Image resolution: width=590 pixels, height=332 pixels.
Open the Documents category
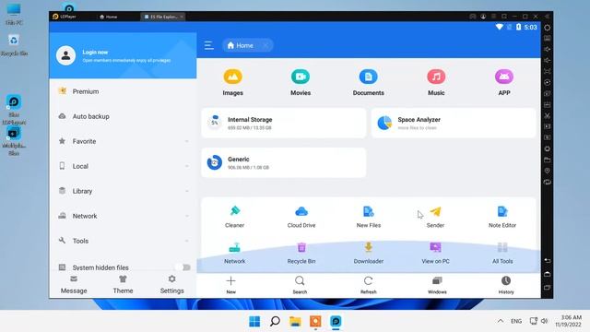point(369,82)
